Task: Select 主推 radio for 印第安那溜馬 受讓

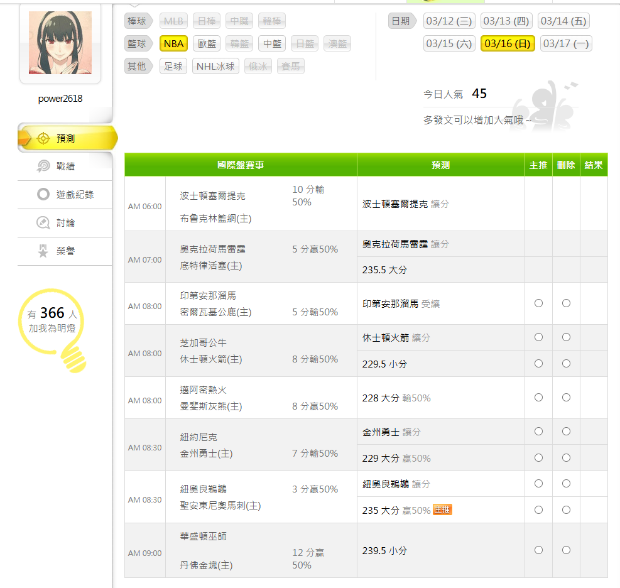Action: (538, 303)
